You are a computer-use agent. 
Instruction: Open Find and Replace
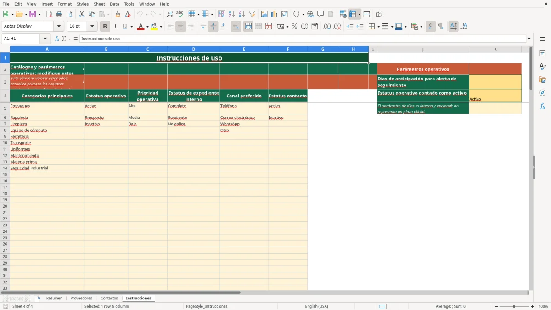170,14
